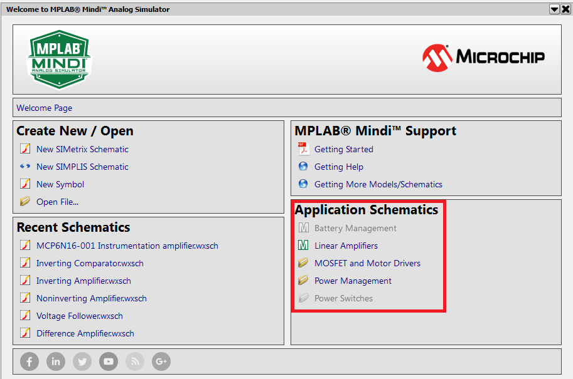Open Voltage Follower.wxsch from recent schematics
Screen dimensions: 573x379
[x=79, y=316]
